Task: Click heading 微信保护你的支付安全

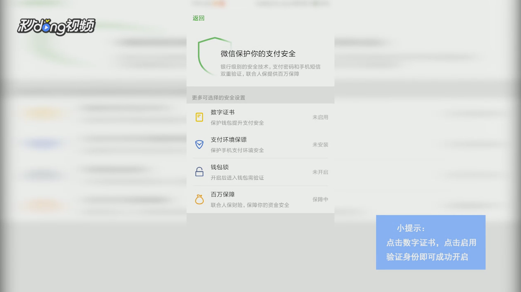Action: pos(258,54)
